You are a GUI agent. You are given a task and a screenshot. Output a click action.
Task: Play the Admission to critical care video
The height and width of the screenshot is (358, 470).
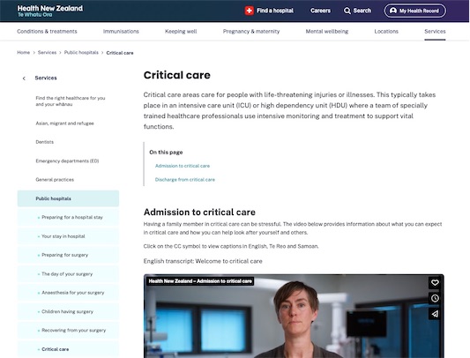[x=294, y=316]
